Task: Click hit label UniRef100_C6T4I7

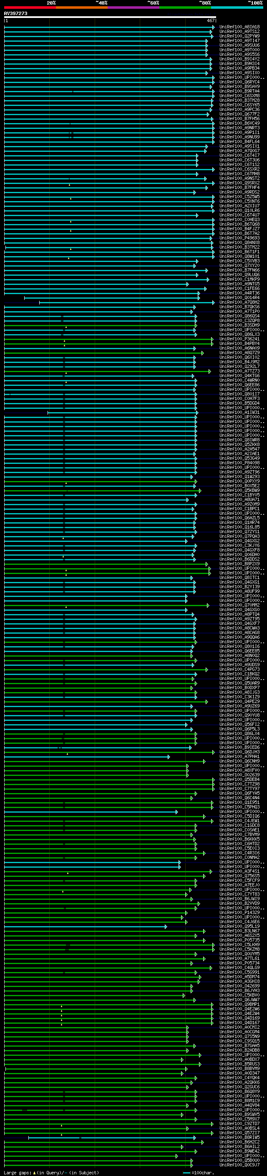Action: (239, 155)
